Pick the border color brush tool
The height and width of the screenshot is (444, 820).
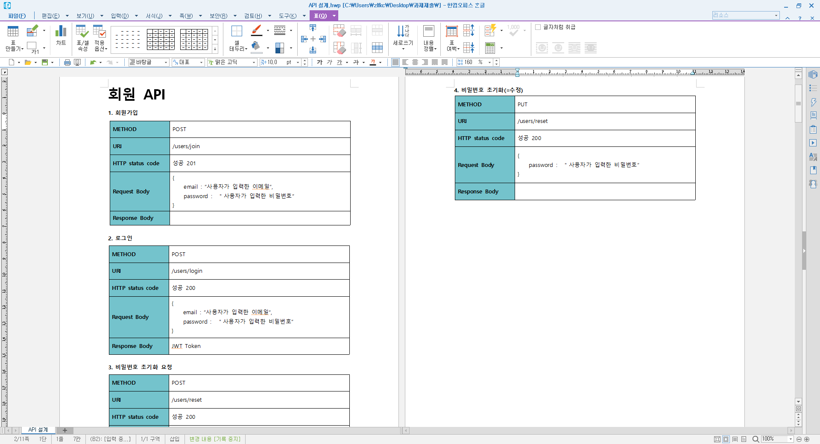pos(257,30)
